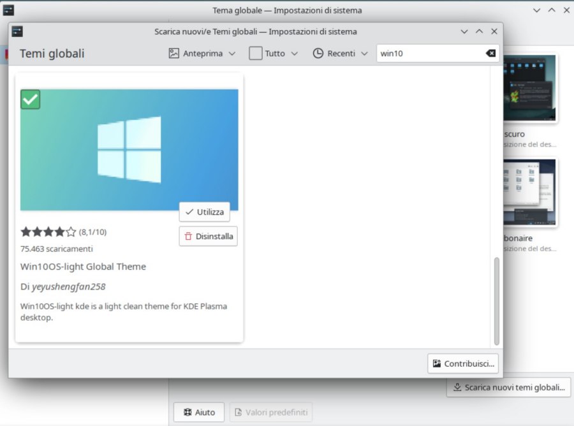Open the Tutto filter dropdown
This screenshot has width=574, height=426.
pyautogui.click(x=274, y=54)
